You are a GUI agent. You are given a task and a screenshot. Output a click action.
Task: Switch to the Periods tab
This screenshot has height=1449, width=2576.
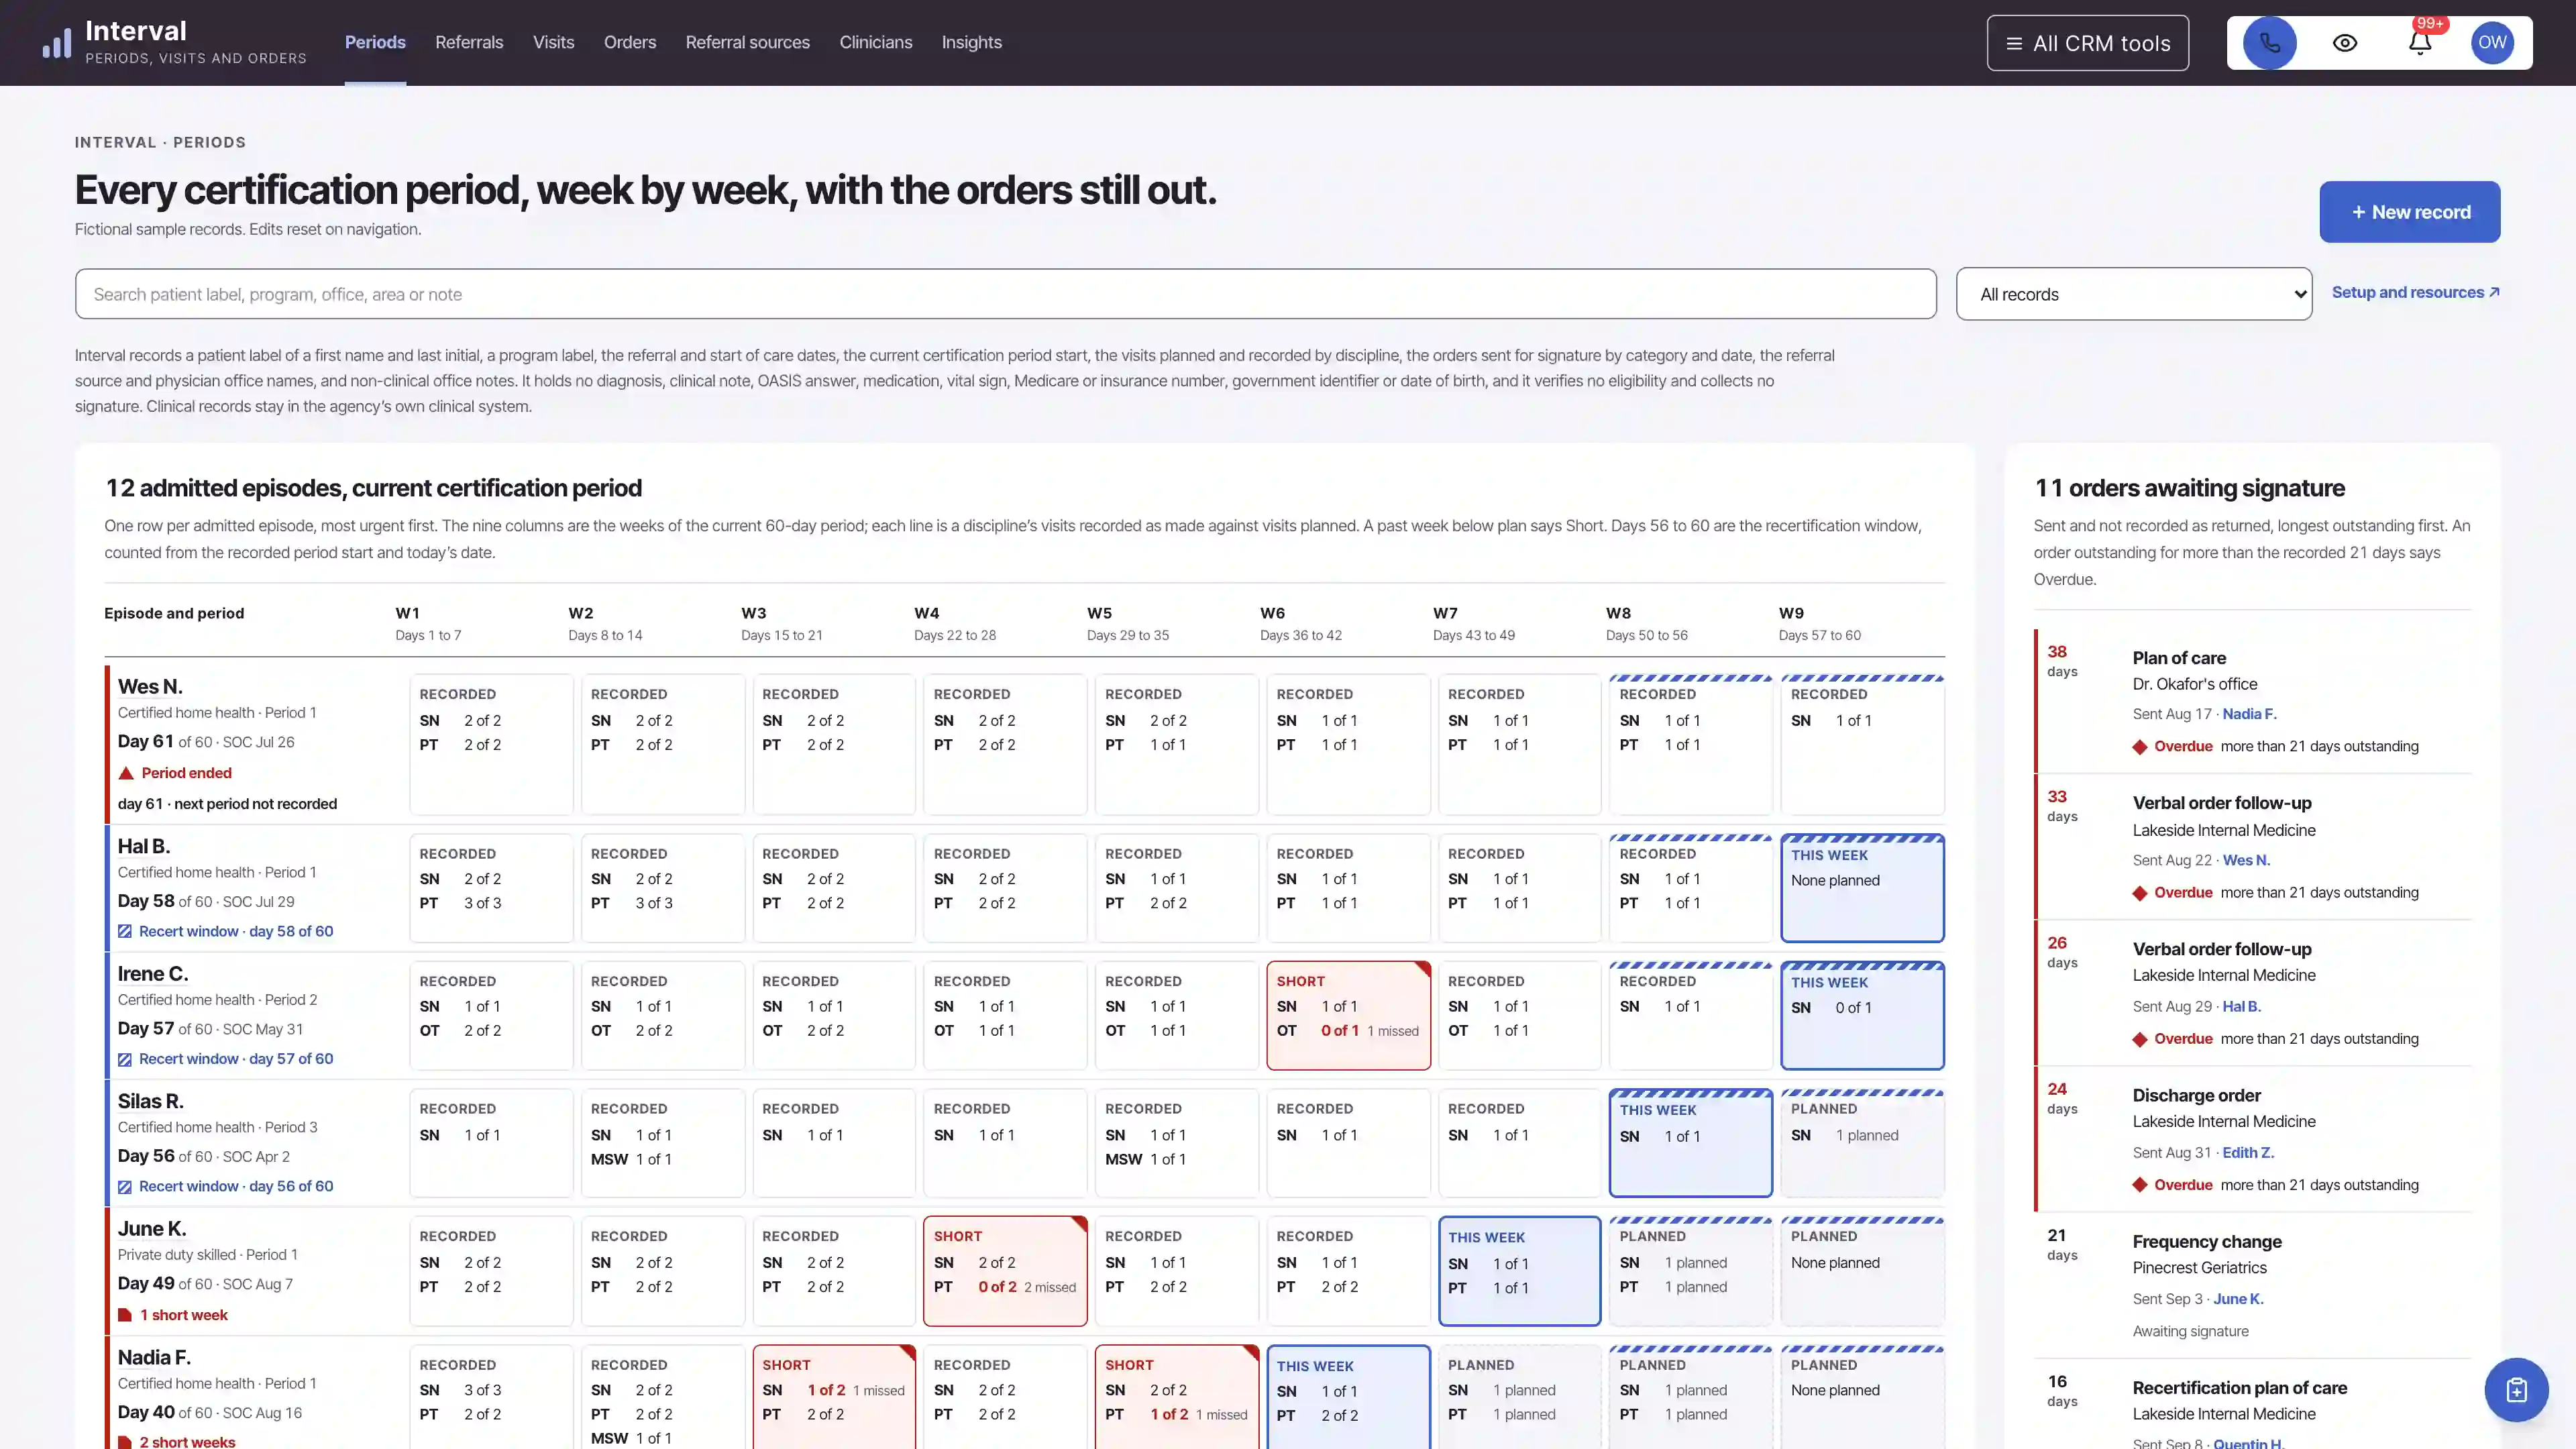click(x=375, y=43)
